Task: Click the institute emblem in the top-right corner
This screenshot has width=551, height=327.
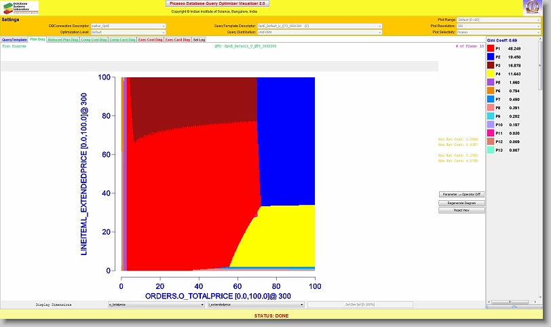Action: coord(533,7)
